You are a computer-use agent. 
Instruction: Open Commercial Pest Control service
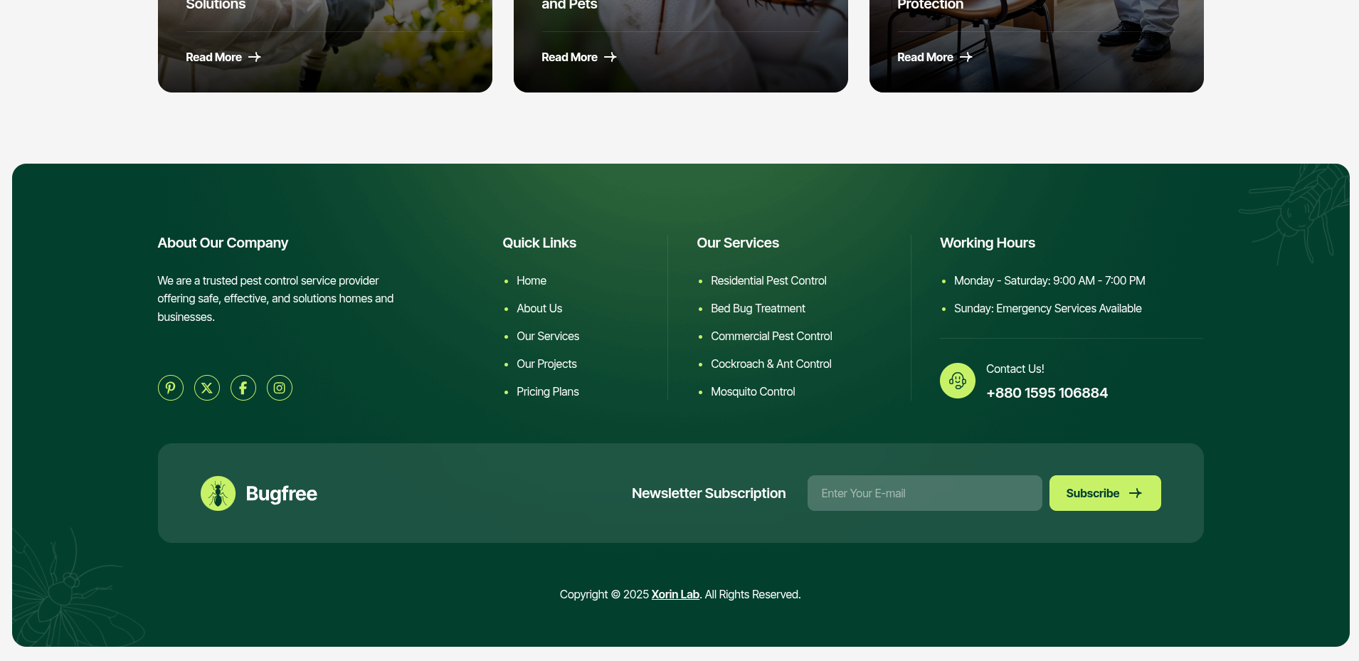click(771, 336)
